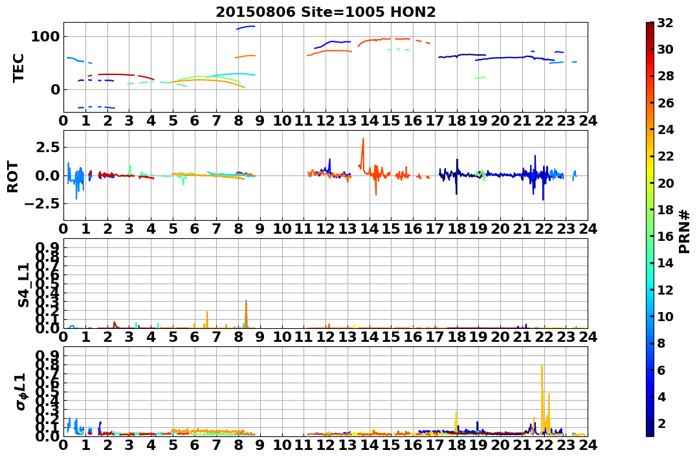Pick the dark red top of the PRN colorbar
This screenshot has width=697, height=459.
click(650, 26)
